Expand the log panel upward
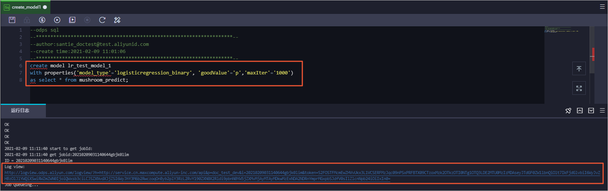This screenshot has height=191, width=608. [580, 111]
